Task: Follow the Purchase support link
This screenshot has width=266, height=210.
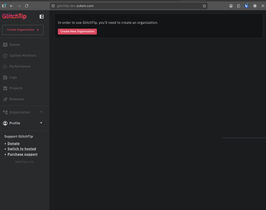Action: [x=22, y=154]
